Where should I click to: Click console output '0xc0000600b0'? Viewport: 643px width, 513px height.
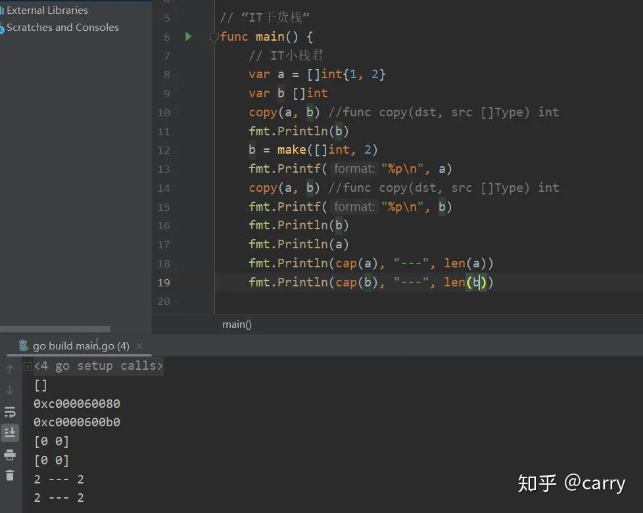[x=77, y=422]
